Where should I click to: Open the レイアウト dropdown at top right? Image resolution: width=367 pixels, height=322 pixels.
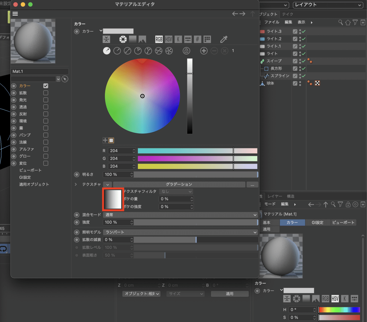328,5
